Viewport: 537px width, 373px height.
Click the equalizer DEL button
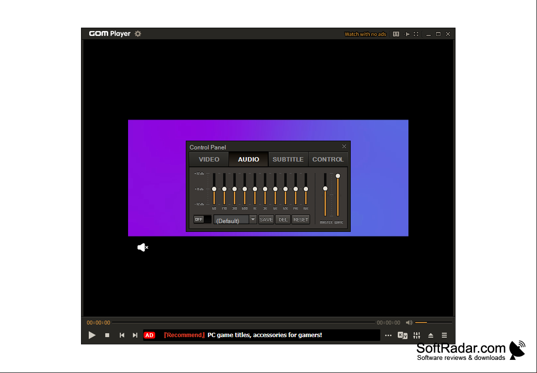[283, 220]
